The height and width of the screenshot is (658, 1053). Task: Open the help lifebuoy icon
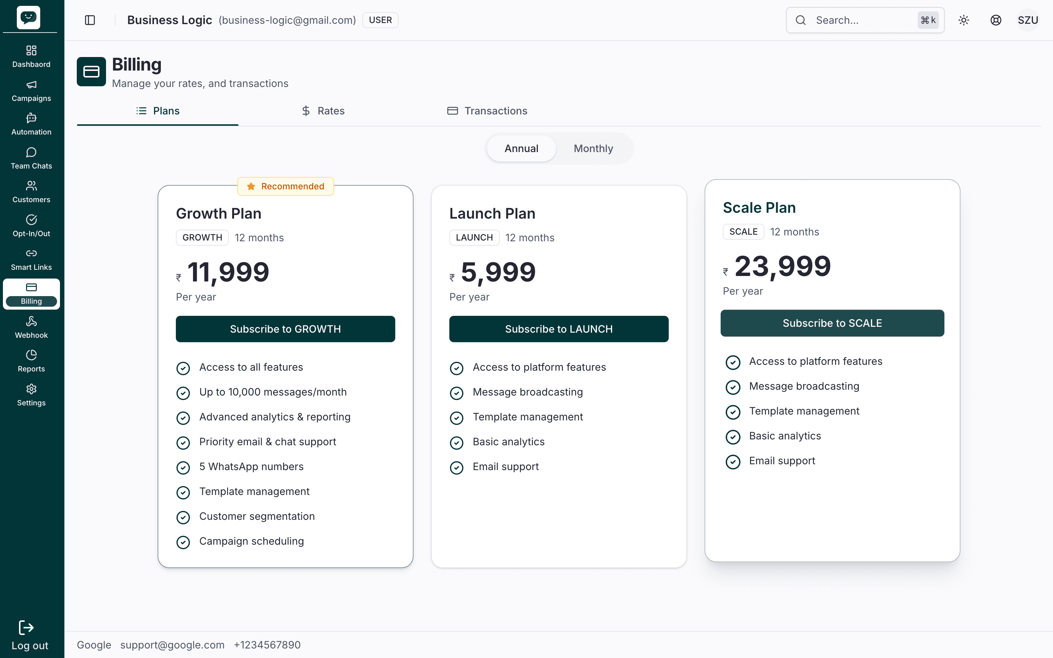coord(996,20)
